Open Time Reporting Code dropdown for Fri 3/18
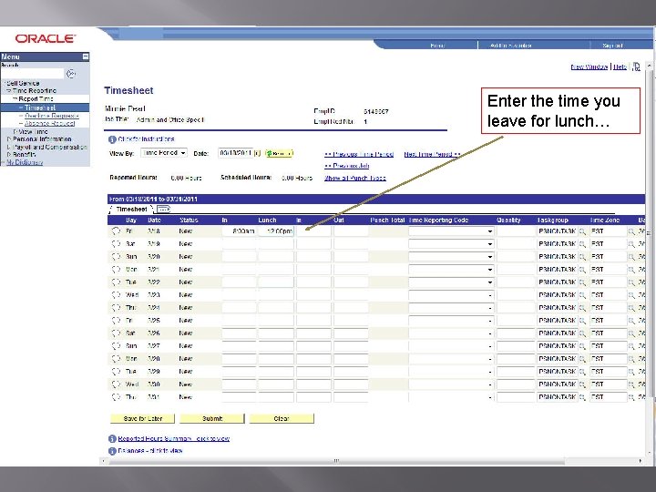The width and height of the screenshot is (656, 492). click(451, 231)
